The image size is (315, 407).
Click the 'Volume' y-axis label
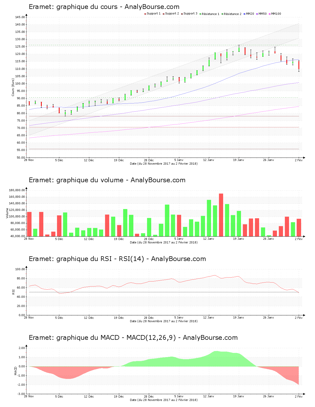tap(7, 213)
